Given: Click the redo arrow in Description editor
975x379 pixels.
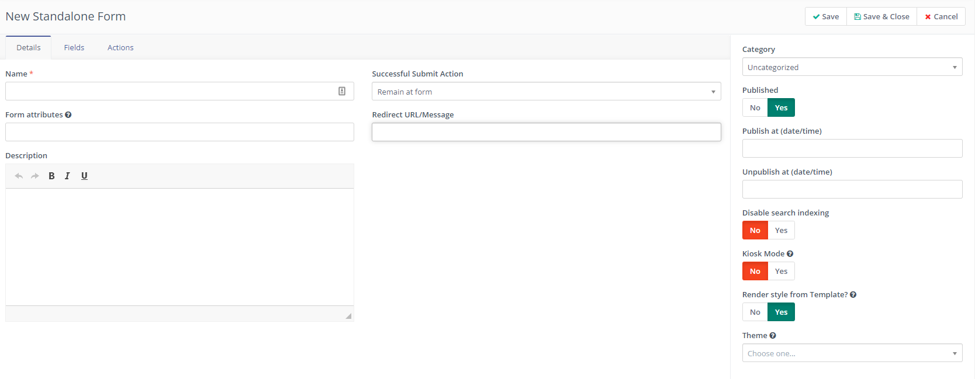Looking at the screenshot, I should pyautogui.click(x=35, y=176).
